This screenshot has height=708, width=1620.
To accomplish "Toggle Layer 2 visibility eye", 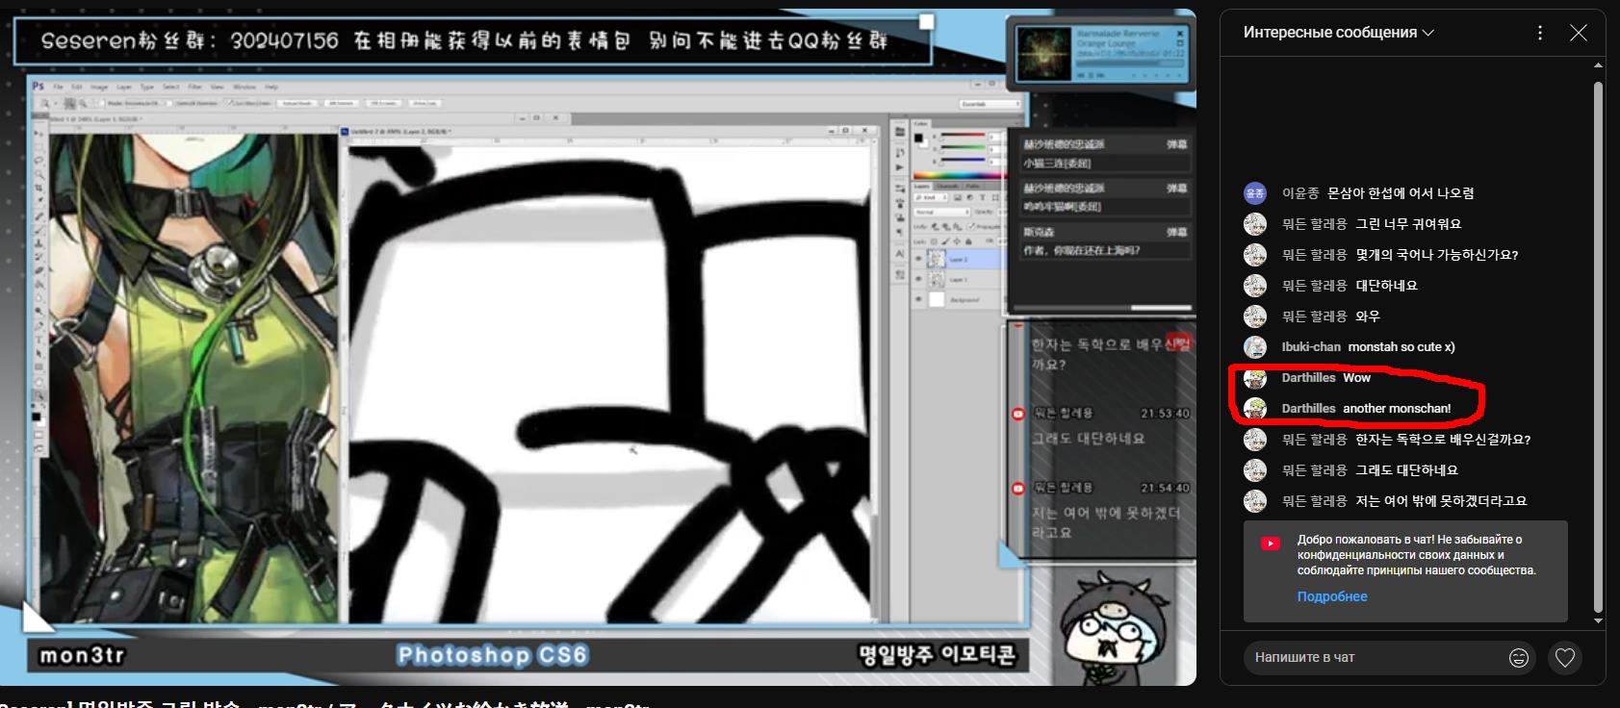I will (918, 259).
